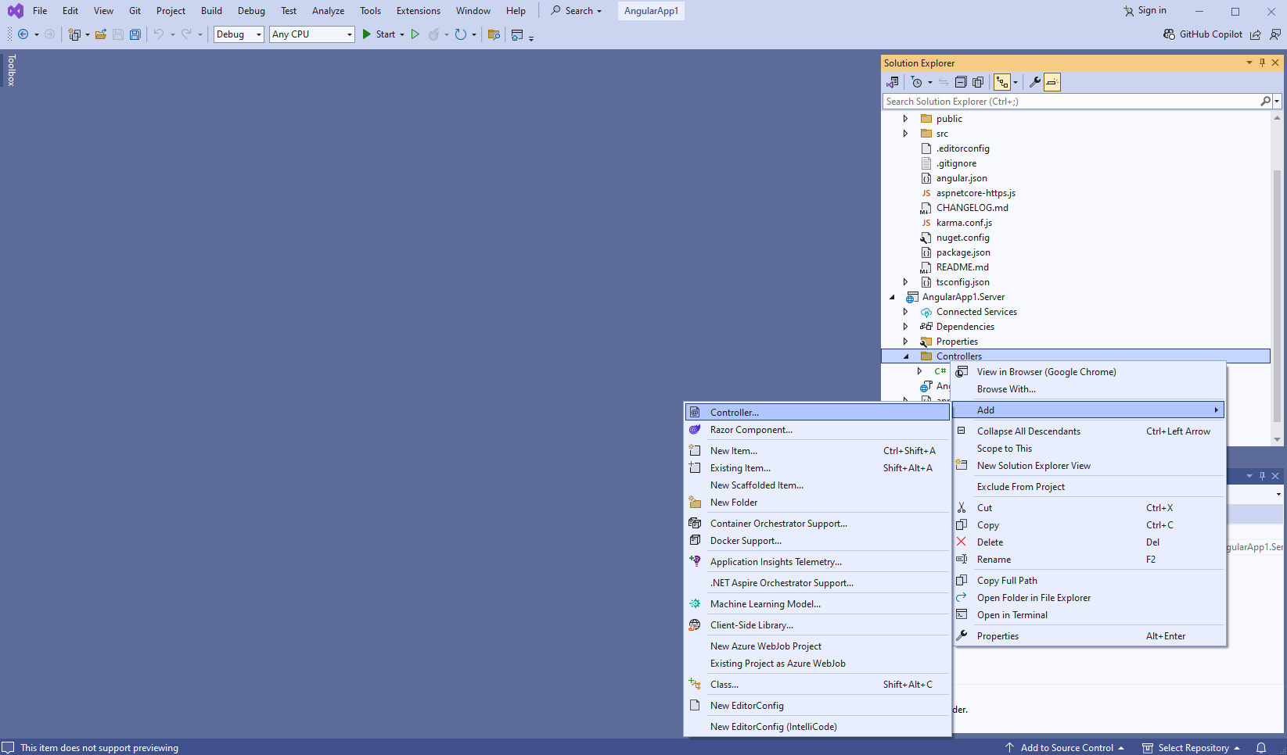Screen dimensions: 1287x755
Task: Click the Open File folder icon
Action: (x=101, y=34)
